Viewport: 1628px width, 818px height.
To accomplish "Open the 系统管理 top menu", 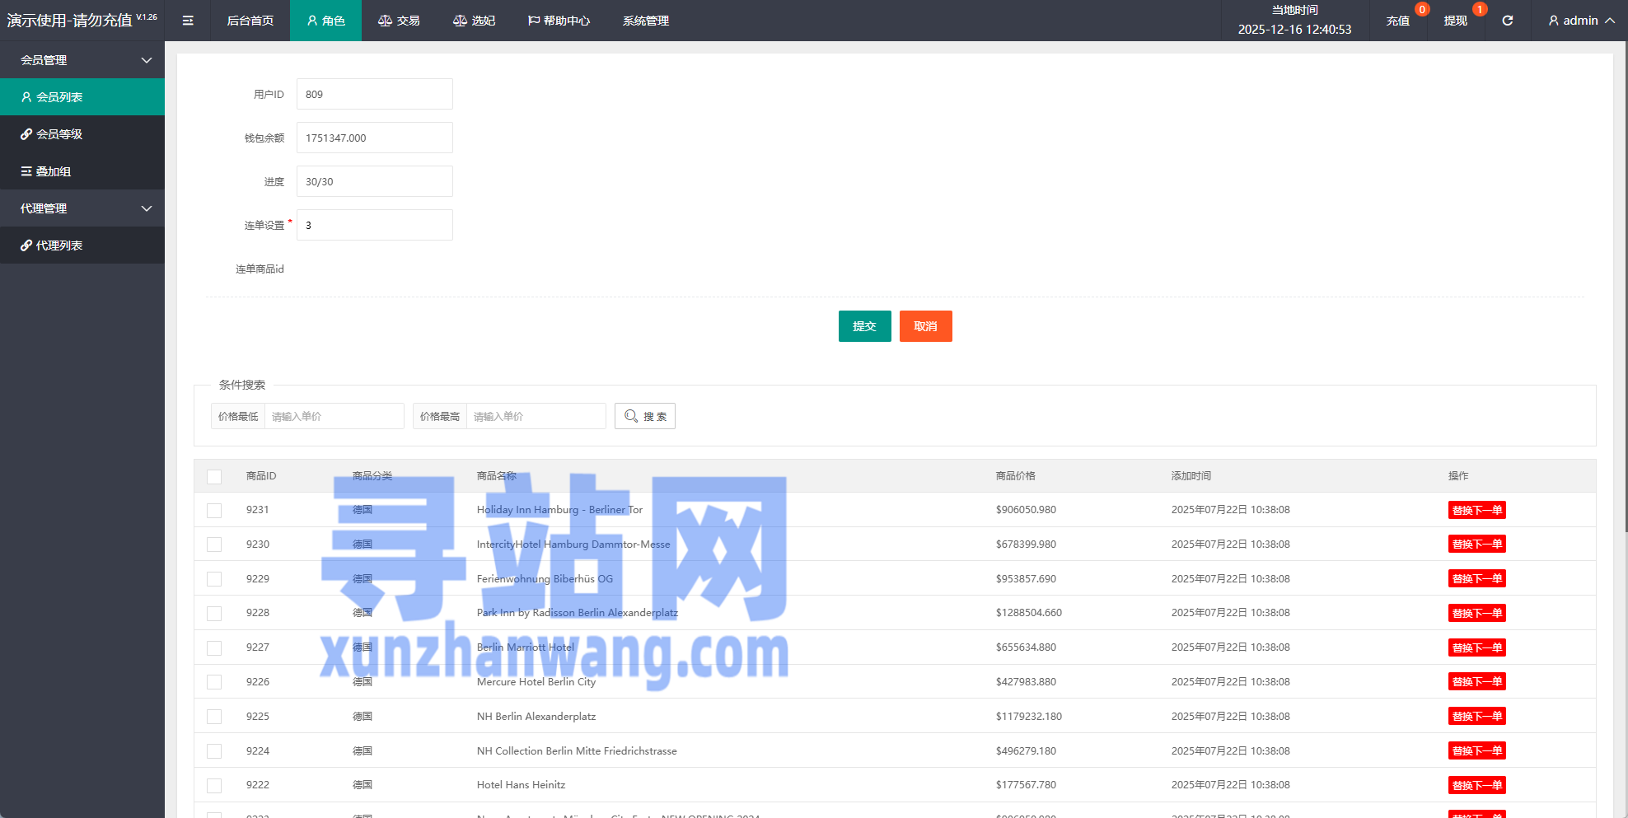I will [645, 21].
